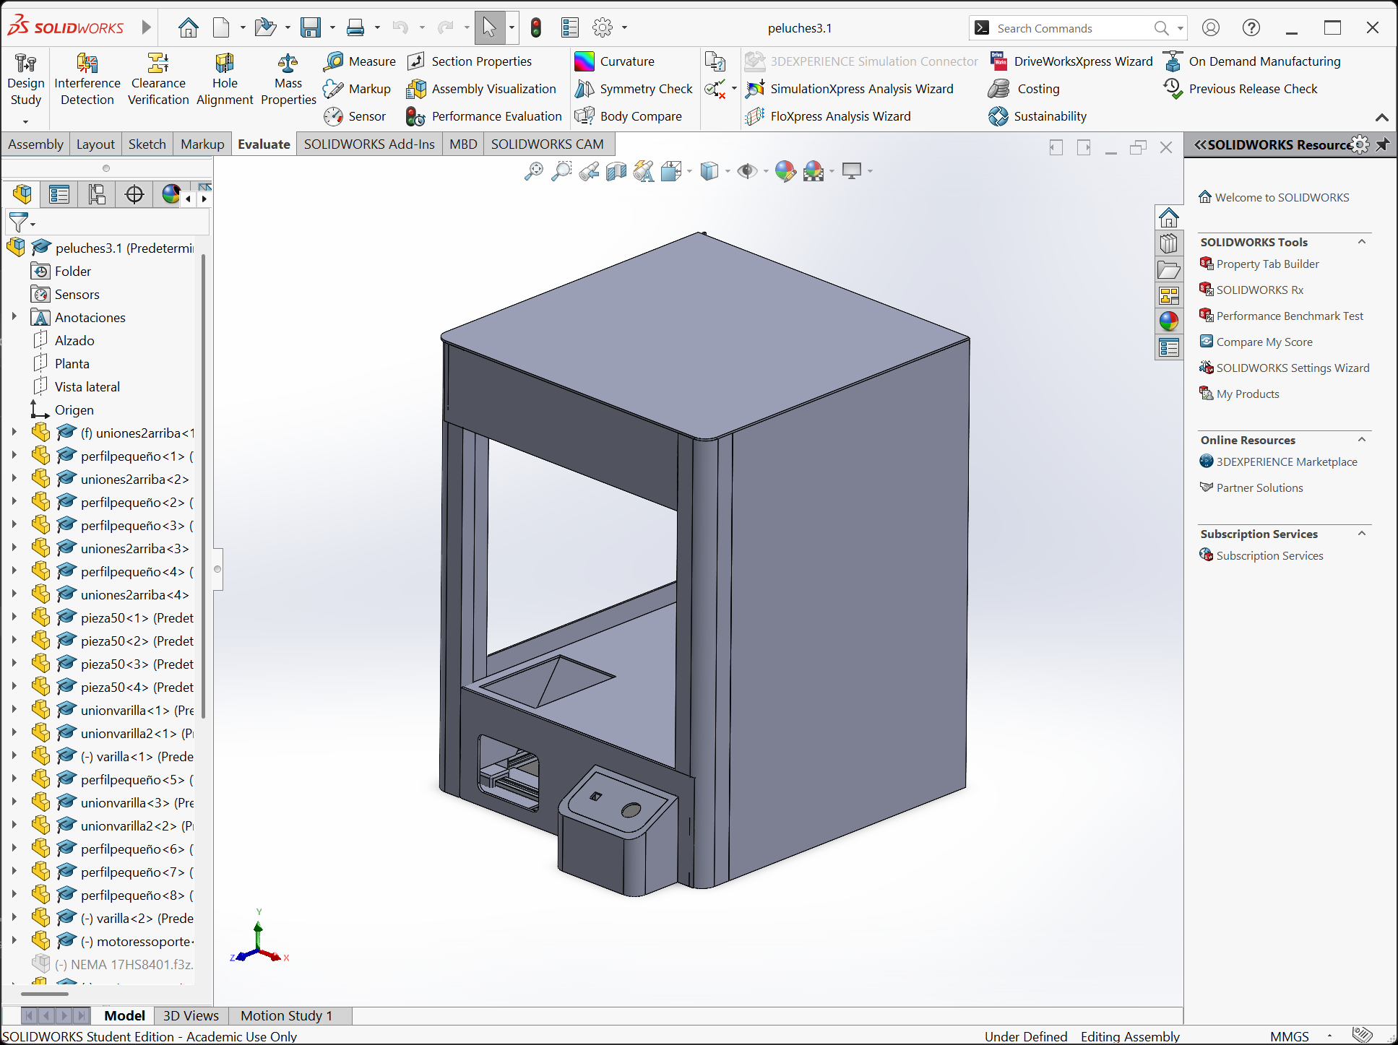Image resolution: width=1398 pixels, height=1045 pixels.
Task: Launch SimulationXpress Analysis Wizard
Action: pos(850,89)
